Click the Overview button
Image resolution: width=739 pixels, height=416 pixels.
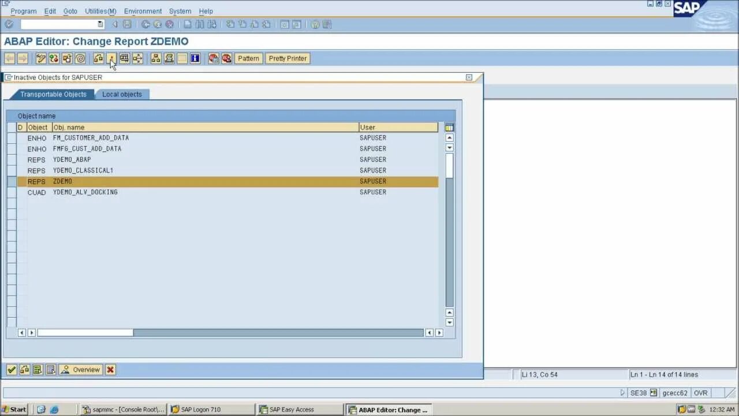coord(81,370)
